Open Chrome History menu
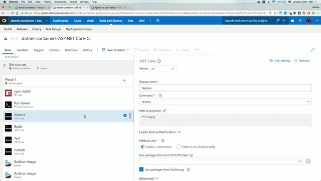Viewport: 321px width, 181px height. [47, 2]
